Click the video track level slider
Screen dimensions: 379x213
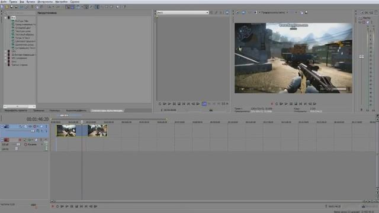(x=33, y=131)
